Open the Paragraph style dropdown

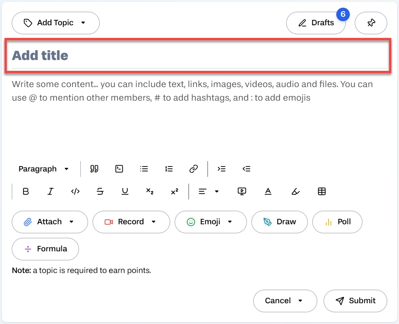[44, 169]
